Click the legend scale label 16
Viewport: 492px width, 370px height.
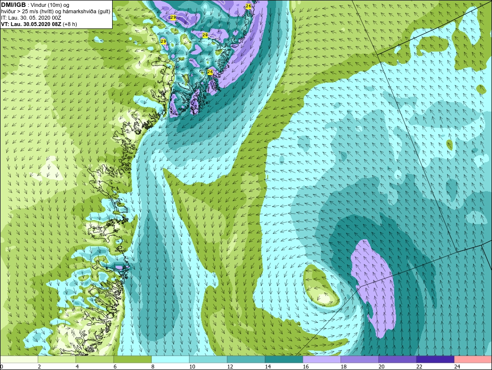(x=306, y=367)
